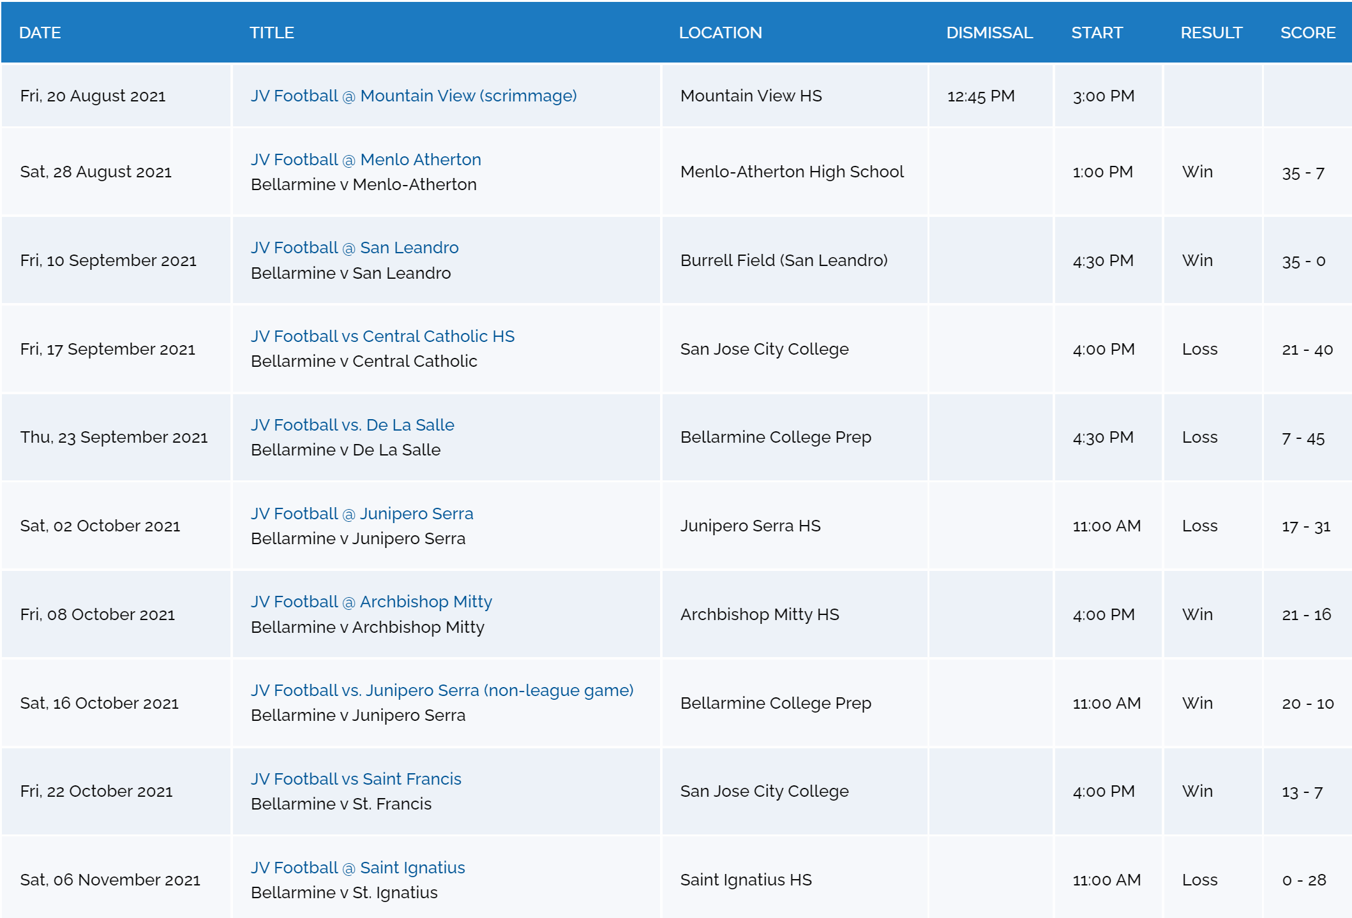This screenshot has height=918, width=1352.
Task: Click location Junipero Serra HS
Action: point(750,526)
